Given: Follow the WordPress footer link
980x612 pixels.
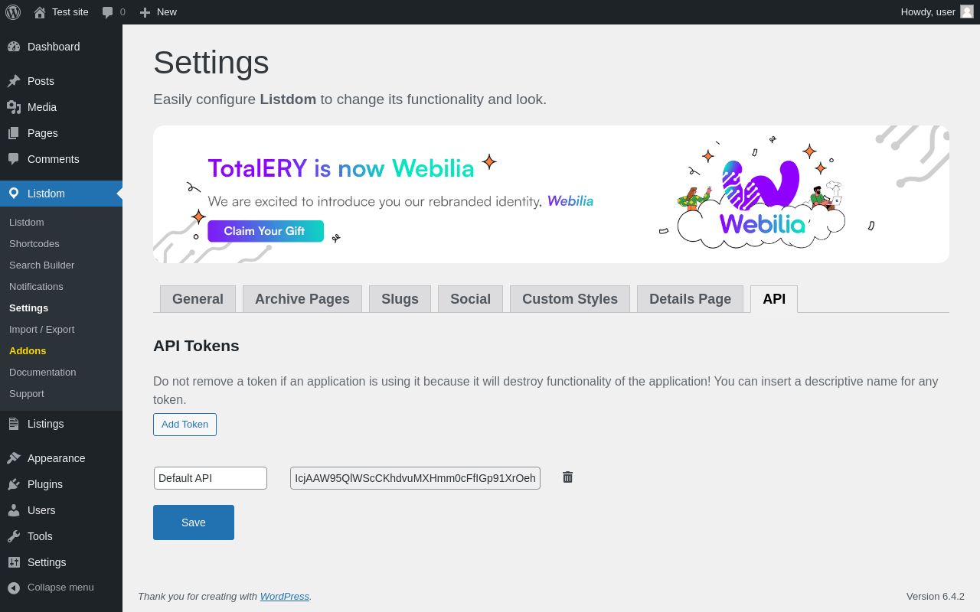Looking at the screenshot, I should pos(284,597).
